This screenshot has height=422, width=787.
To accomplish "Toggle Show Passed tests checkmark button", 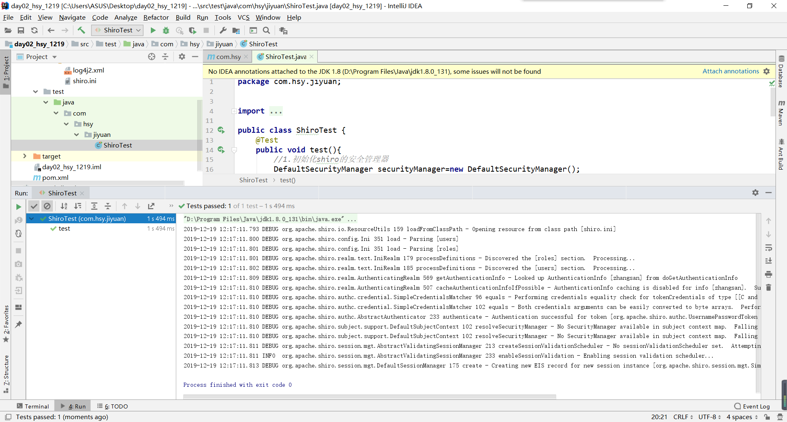I will [34, 206].
